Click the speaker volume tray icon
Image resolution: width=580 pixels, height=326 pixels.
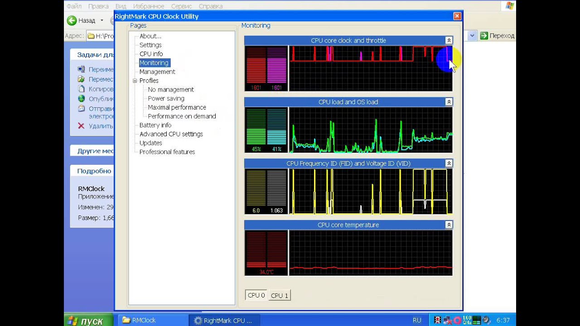[487, 320]
